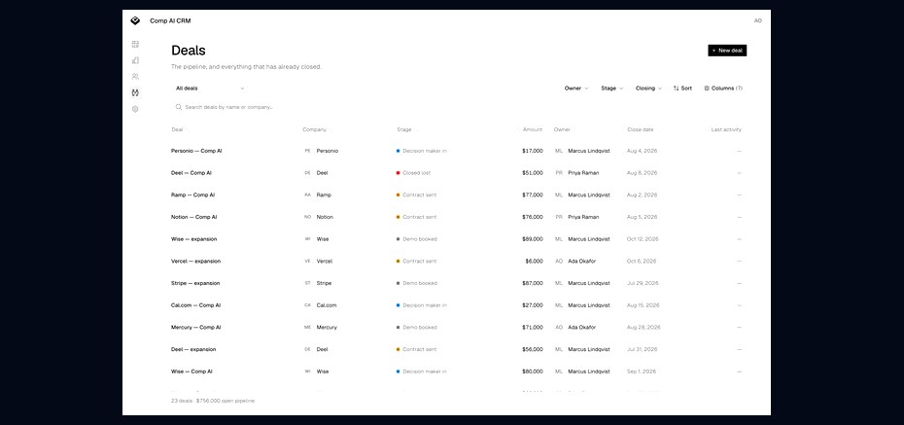This screenshot has height=425, width=904.
Task: Open the Wise — Comp AI deal
Action: coord(192,372)
